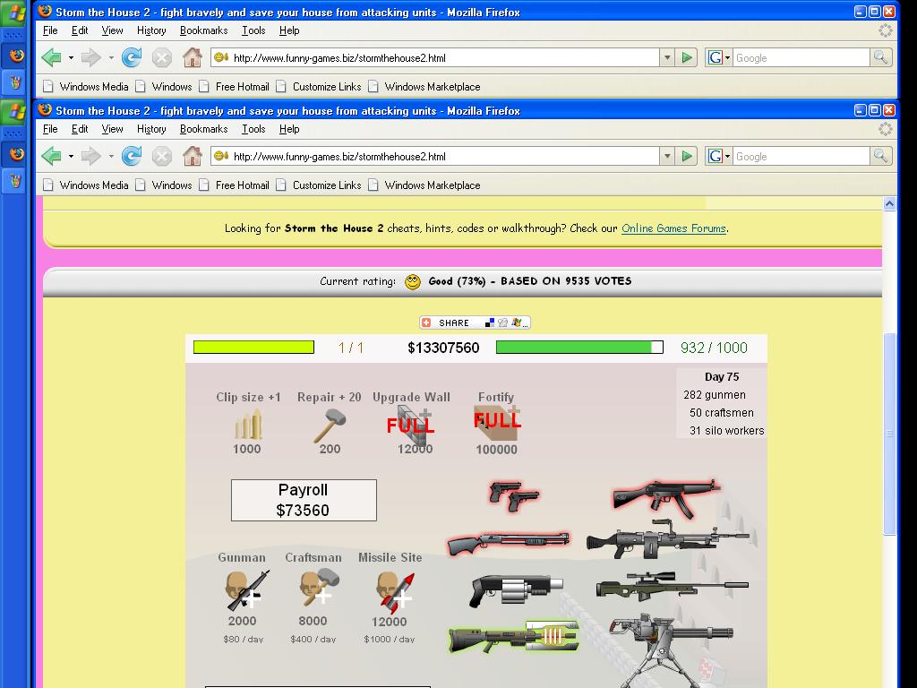Expand forward-history dropdown arrow in front window
Screen dimensions: 917x688
111,156
